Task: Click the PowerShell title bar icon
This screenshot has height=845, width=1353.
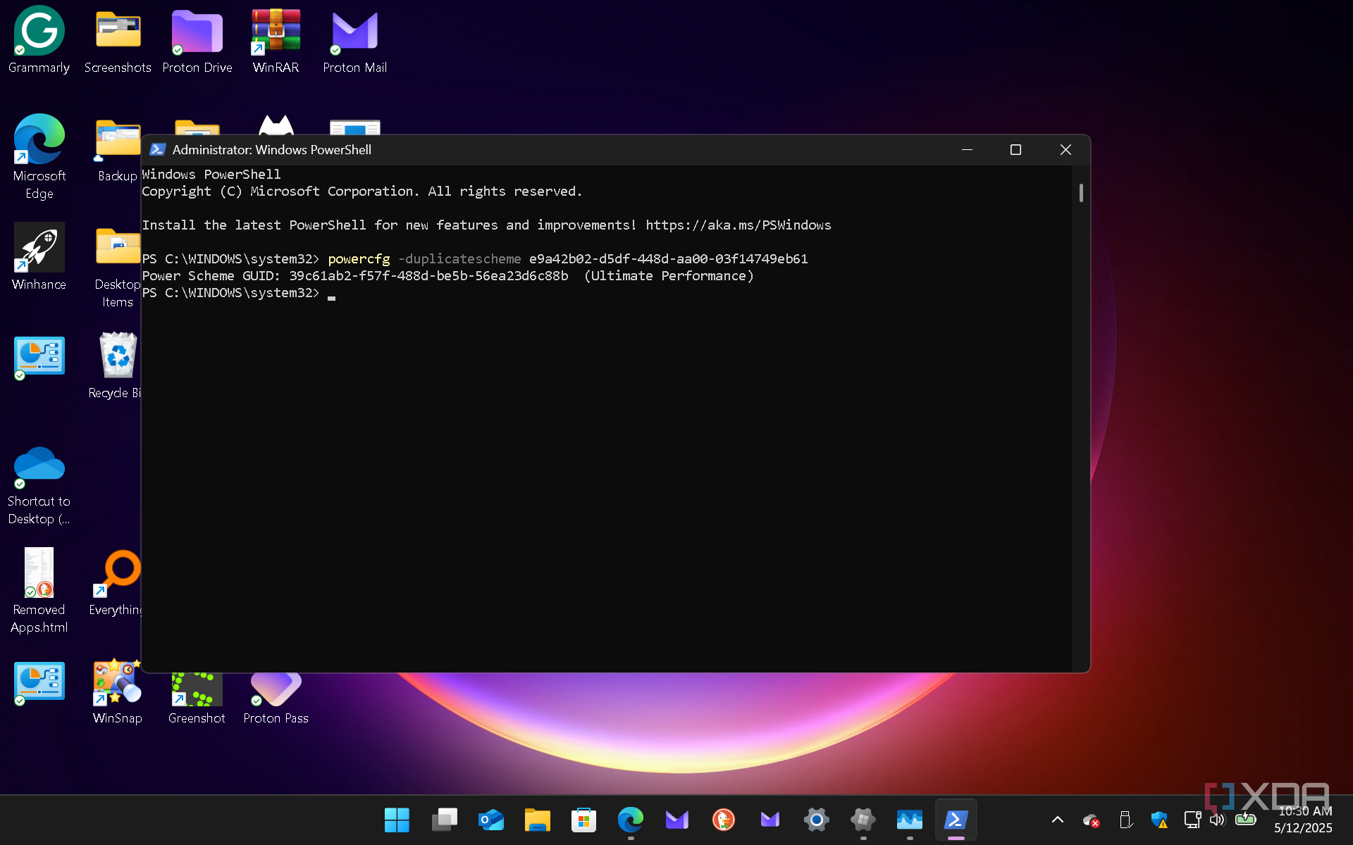Action: [x=158, y=149]
